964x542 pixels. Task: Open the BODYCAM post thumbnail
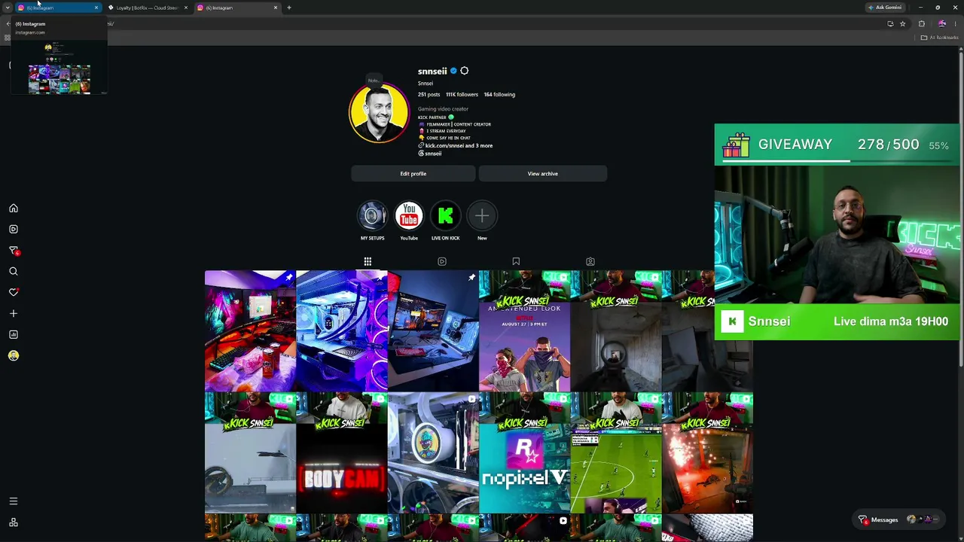tap(342, 452)
